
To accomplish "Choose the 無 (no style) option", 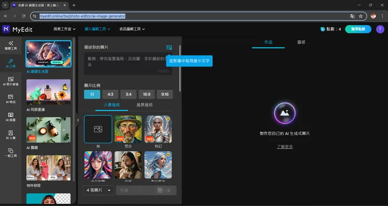I will (x=98, y=129).
